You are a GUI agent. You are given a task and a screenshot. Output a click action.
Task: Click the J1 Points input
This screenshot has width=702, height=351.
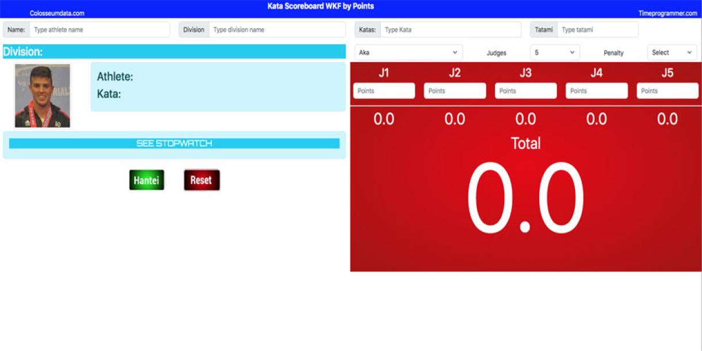coord(384,91)
